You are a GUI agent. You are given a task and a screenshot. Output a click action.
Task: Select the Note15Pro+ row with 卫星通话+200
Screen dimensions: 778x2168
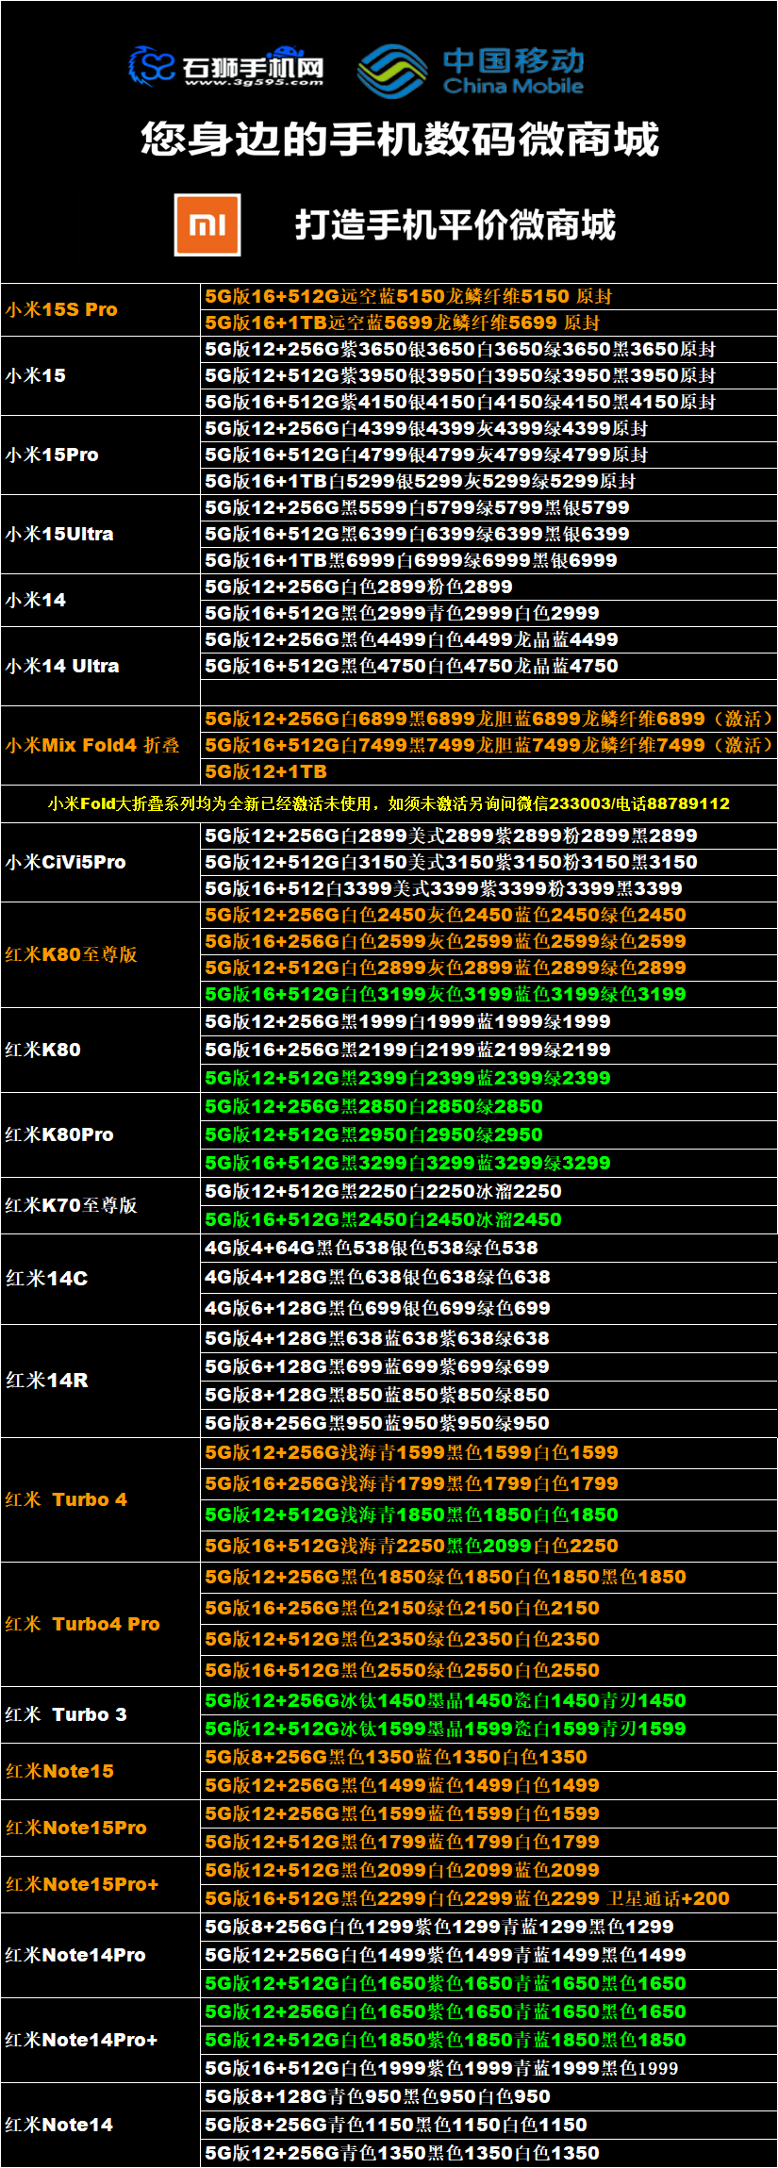pos(467,1898)
